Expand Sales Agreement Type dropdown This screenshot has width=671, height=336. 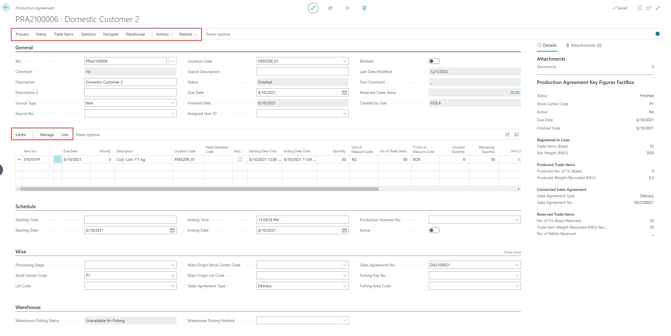pyautogui.click(x=345, y=286)
